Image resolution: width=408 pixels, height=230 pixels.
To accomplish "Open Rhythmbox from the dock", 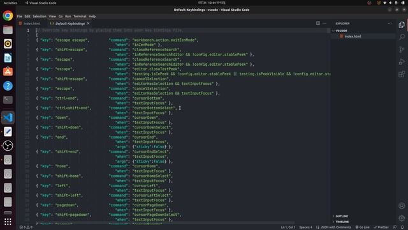I will click(8, 44).
